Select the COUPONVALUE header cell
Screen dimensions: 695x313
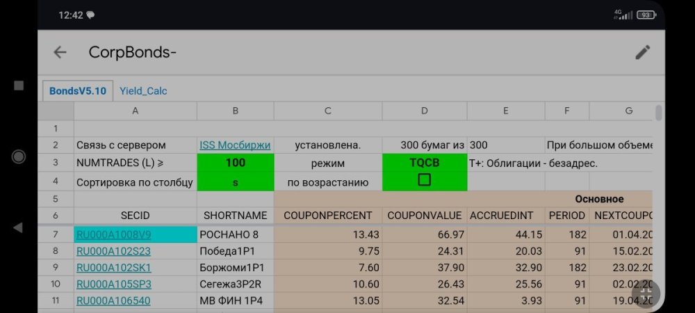click(x=425, y=216)
